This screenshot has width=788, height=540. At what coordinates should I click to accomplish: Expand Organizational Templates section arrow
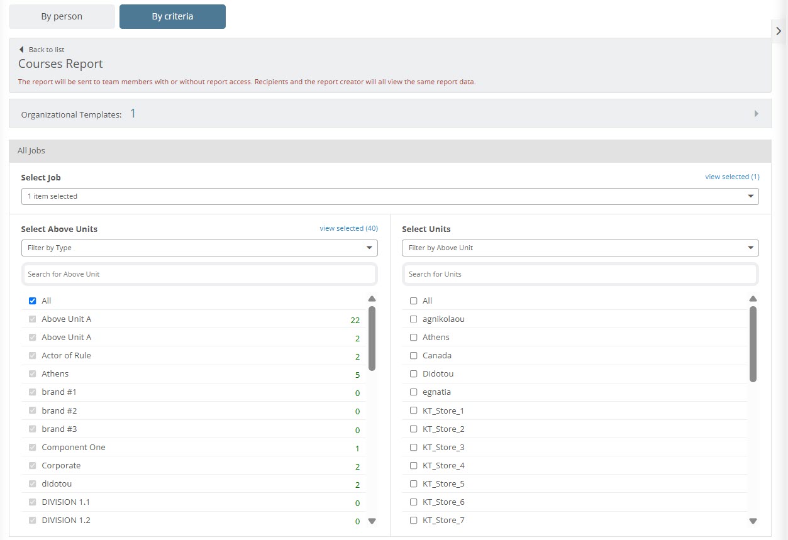click(x=756, y=114)
